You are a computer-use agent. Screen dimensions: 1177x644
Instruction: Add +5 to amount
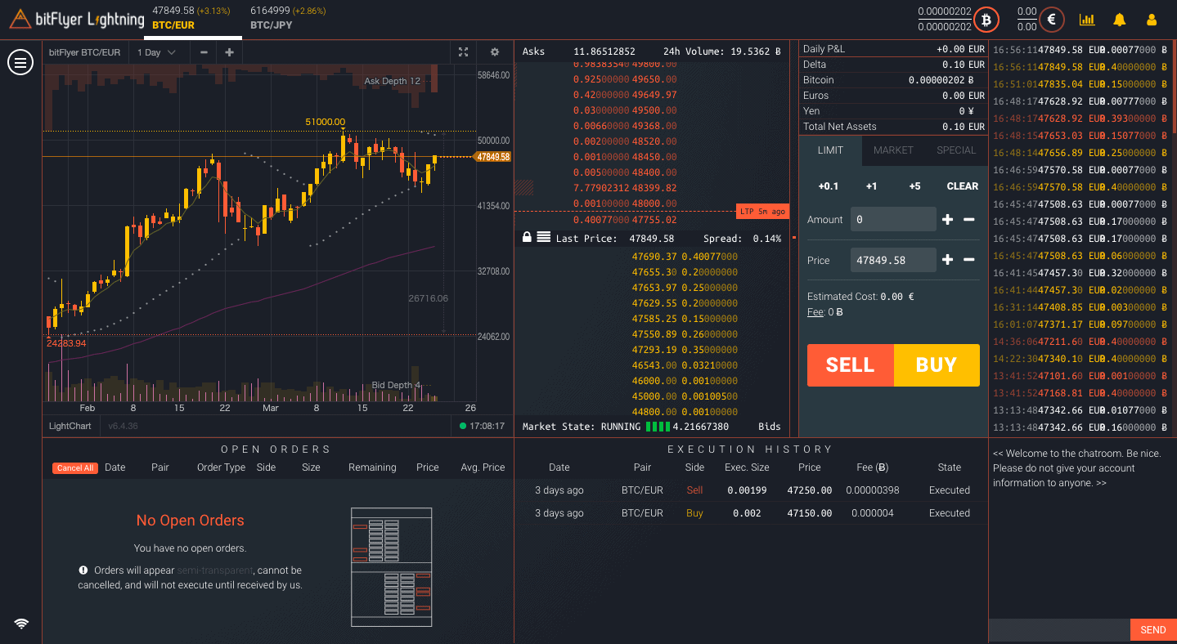(914, 186)
